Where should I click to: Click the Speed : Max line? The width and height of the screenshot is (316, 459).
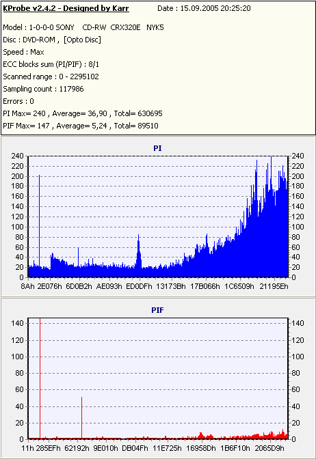(x=23, y=52)
